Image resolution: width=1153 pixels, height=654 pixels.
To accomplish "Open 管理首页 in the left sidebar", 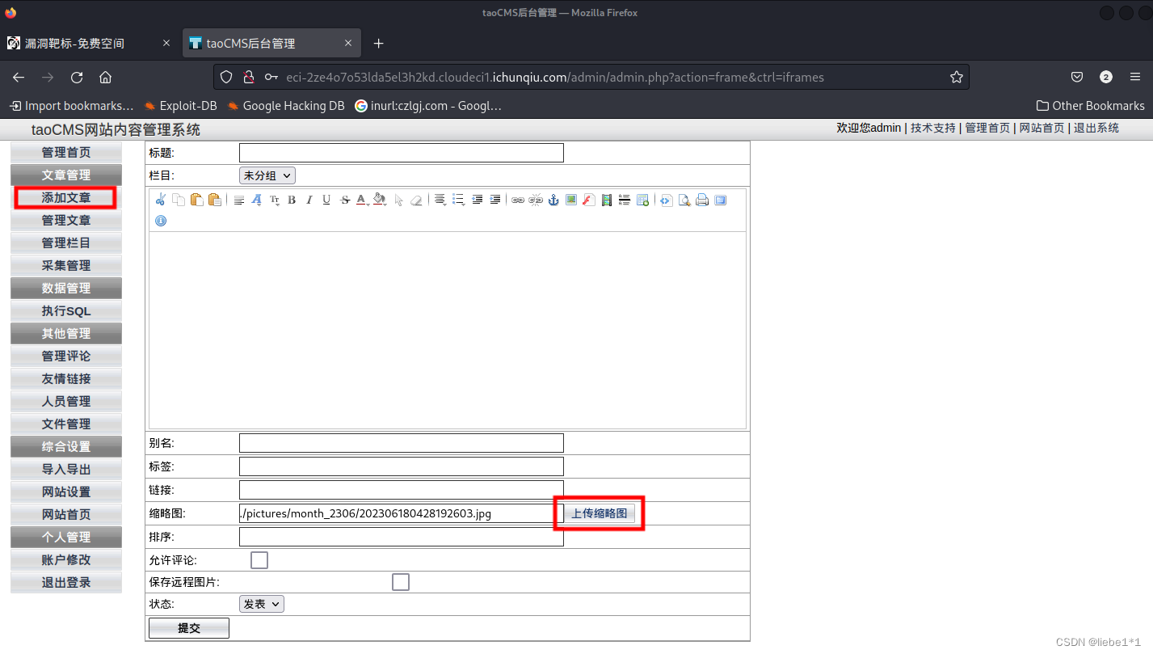I will (66, 152).
